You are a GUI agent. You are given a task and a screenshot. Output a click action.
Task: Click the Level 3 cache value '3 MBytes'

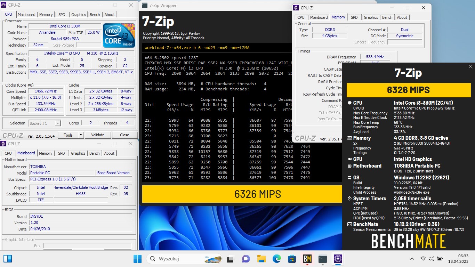(101, 110)
